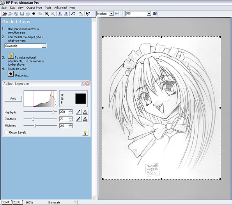Open the Output Type menu

coord(34,8)
